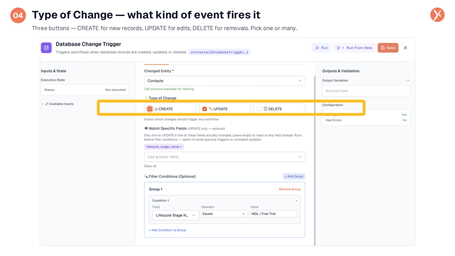Remove the lifecycle_stage_name field tag
This screenshot has height=256, width=455.
tap(181, 147)
